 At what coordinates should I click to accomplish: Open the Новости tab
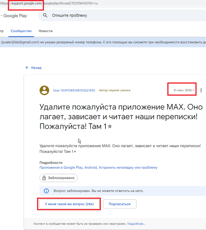pos(46,31)
